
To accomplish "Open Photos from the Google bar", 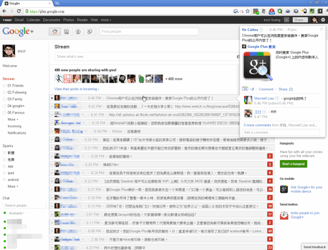I will 68,20.
